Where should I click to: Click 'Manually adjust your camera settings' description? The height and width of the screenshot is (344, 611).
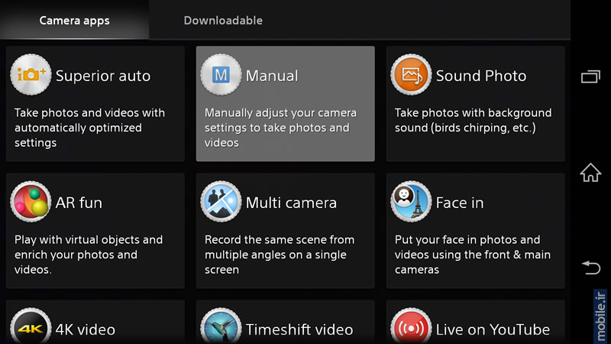tap(280, 128)
